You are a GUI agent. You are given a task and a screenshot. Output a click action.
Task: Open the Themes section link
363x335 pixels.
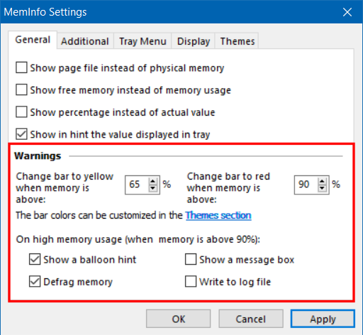(x=218, y=215)
